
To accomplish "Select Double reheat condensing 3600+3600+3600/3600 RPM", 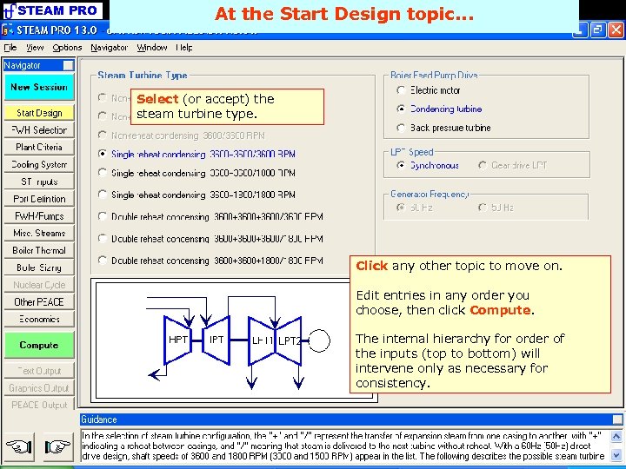I will pyautogui.click(x=210, y=216).
